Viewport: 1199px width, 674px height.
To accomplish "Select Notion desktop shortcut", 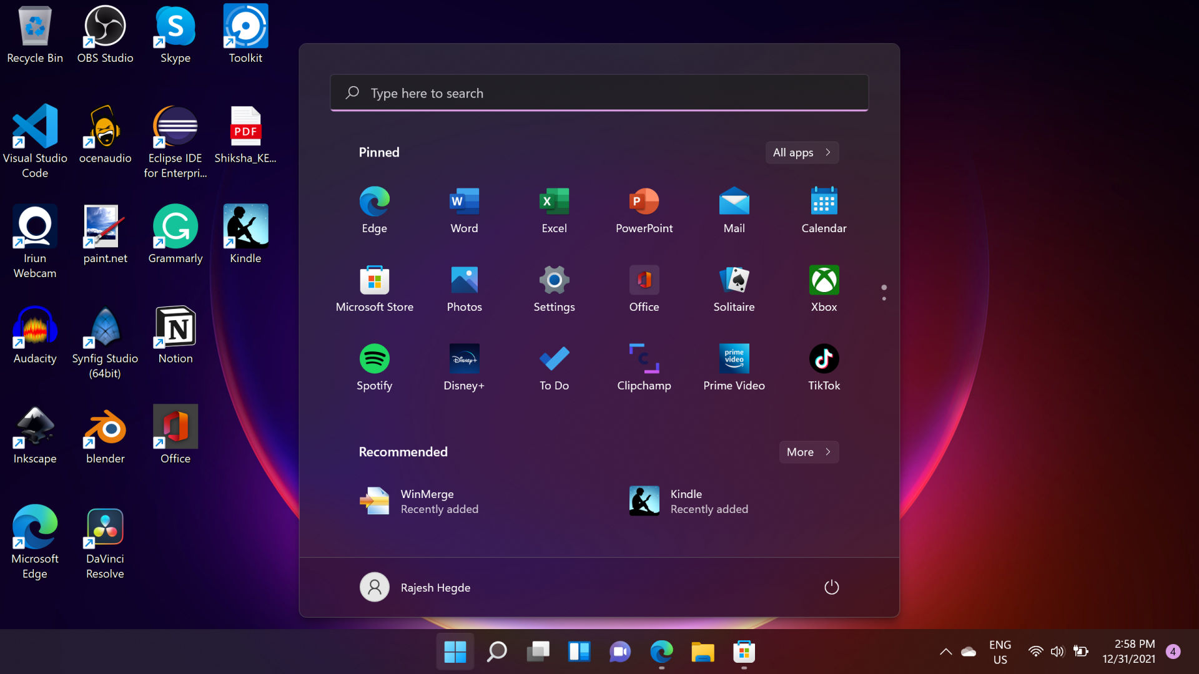I will [x=175, y=336].
